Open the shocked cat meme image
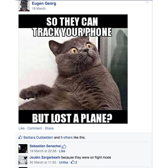This screenshot has height=168, width=168. click(x=73, y=69)
